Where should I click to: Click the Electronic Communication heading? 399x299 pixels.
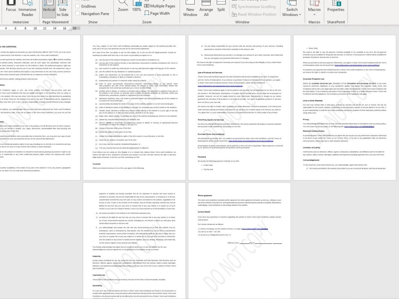(x=314, y=131)
